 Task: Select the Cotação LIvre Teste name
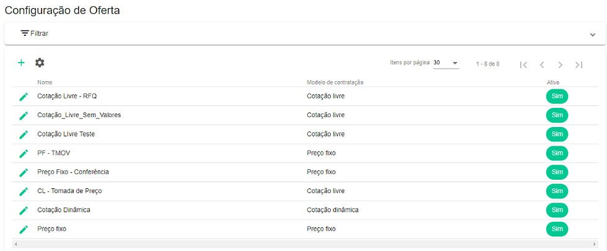(66, 134)
